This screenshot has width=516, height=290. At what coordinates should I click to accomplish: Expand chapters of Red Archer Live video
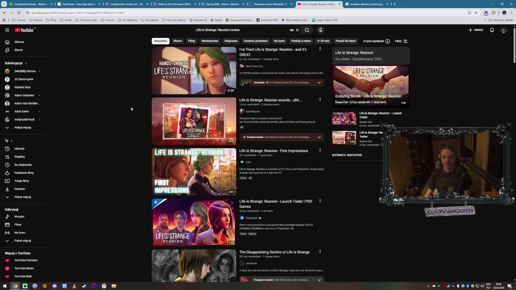pyautogui.click(x=319, y=83)
